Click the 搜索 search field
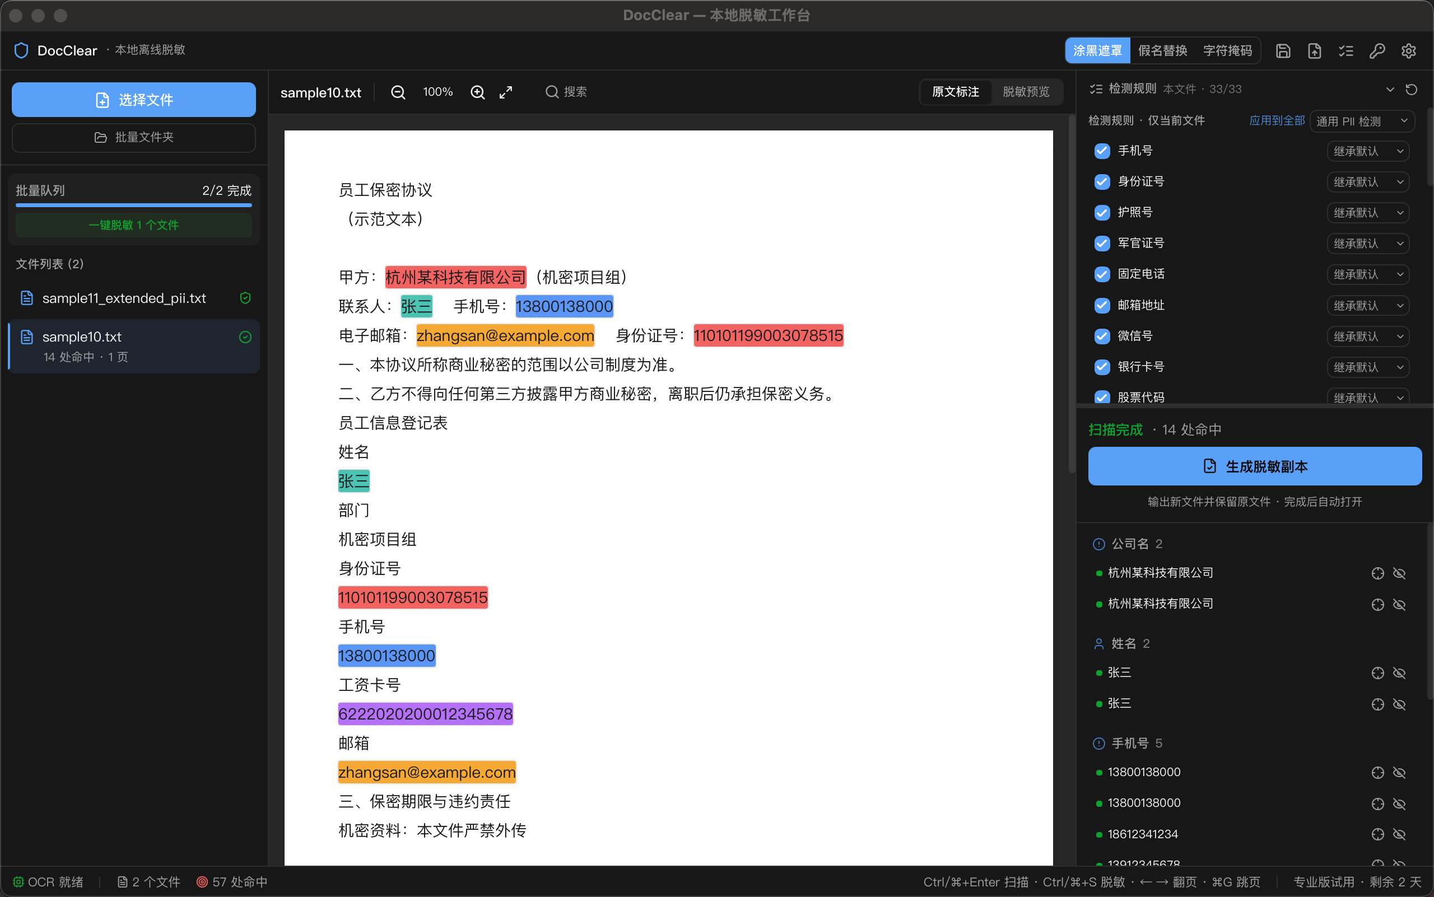 (567, 92)
